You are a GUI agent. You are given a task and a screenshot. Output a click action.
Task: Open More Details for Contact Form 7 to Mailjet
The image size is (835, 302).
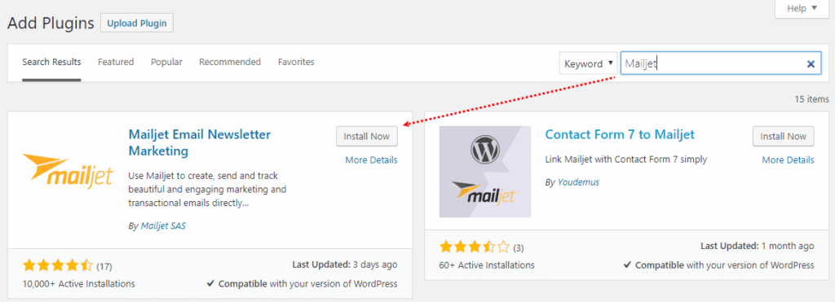[789, 160]
